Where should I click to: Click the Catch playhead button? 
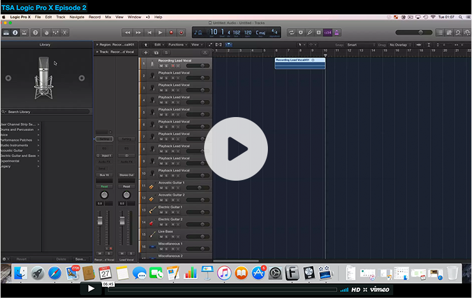click(x=229, y=45)
